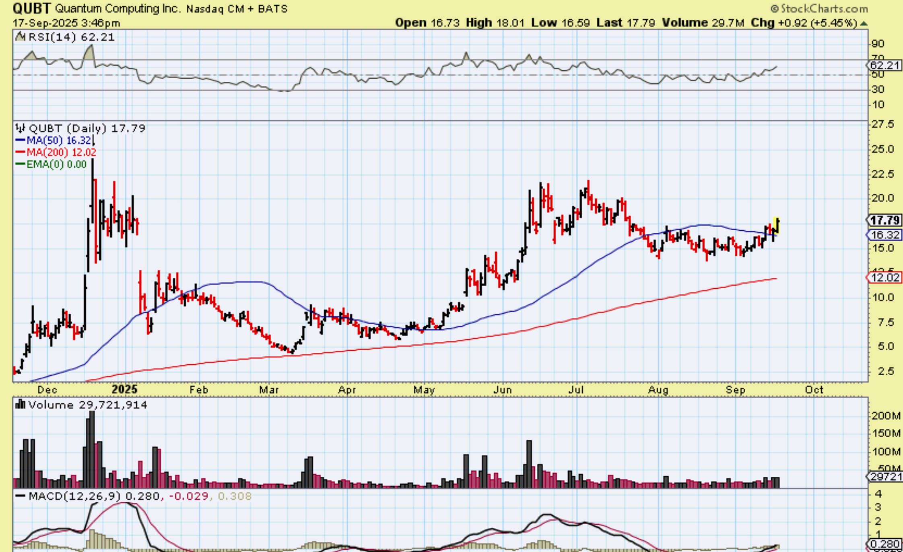Screen dimensions: 903x552
Task: Click the green up arrow beside Chg
Action: (x=863, y=24)
